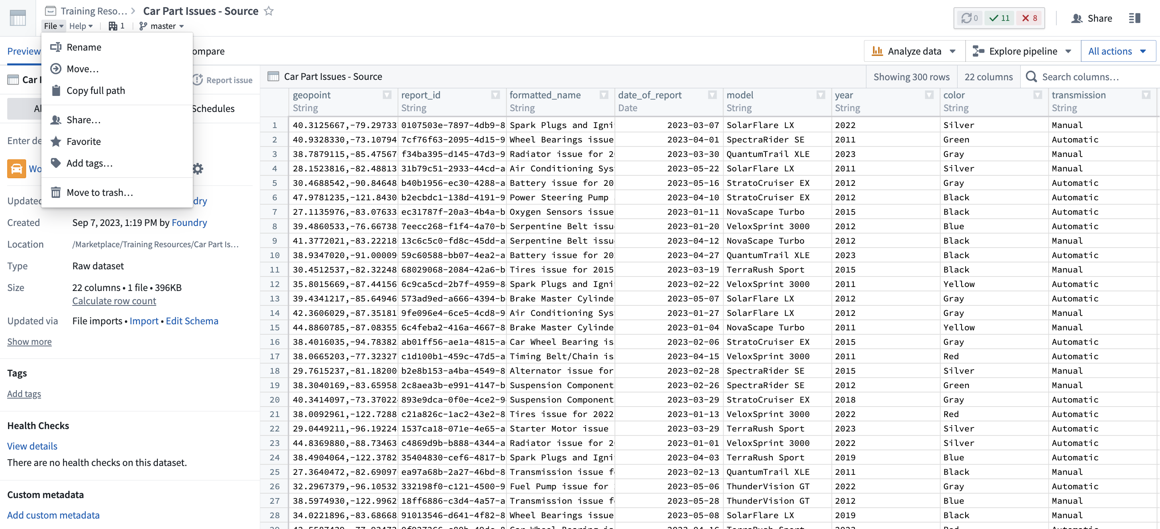This screenshot has width=1160, height=529.
Task: Click the Edit Schema link
Action: pyautogui.click(x=192, y=321)
